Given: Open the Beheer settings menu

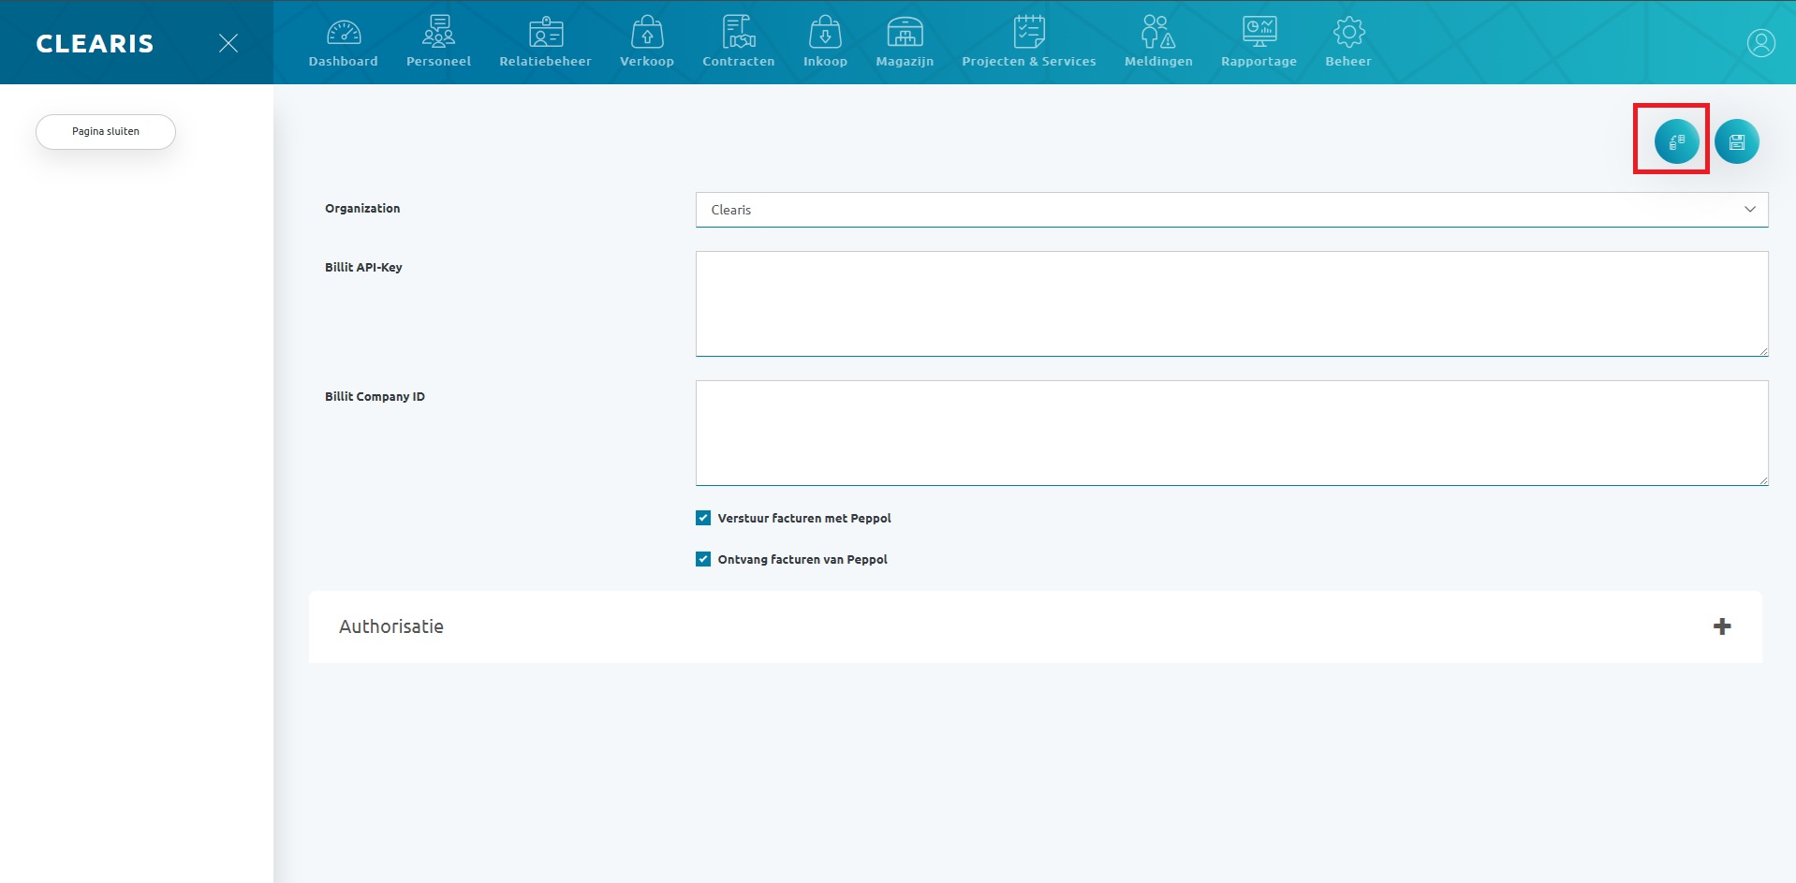Looking at the screenshot, I should [x=1347, y=42].
